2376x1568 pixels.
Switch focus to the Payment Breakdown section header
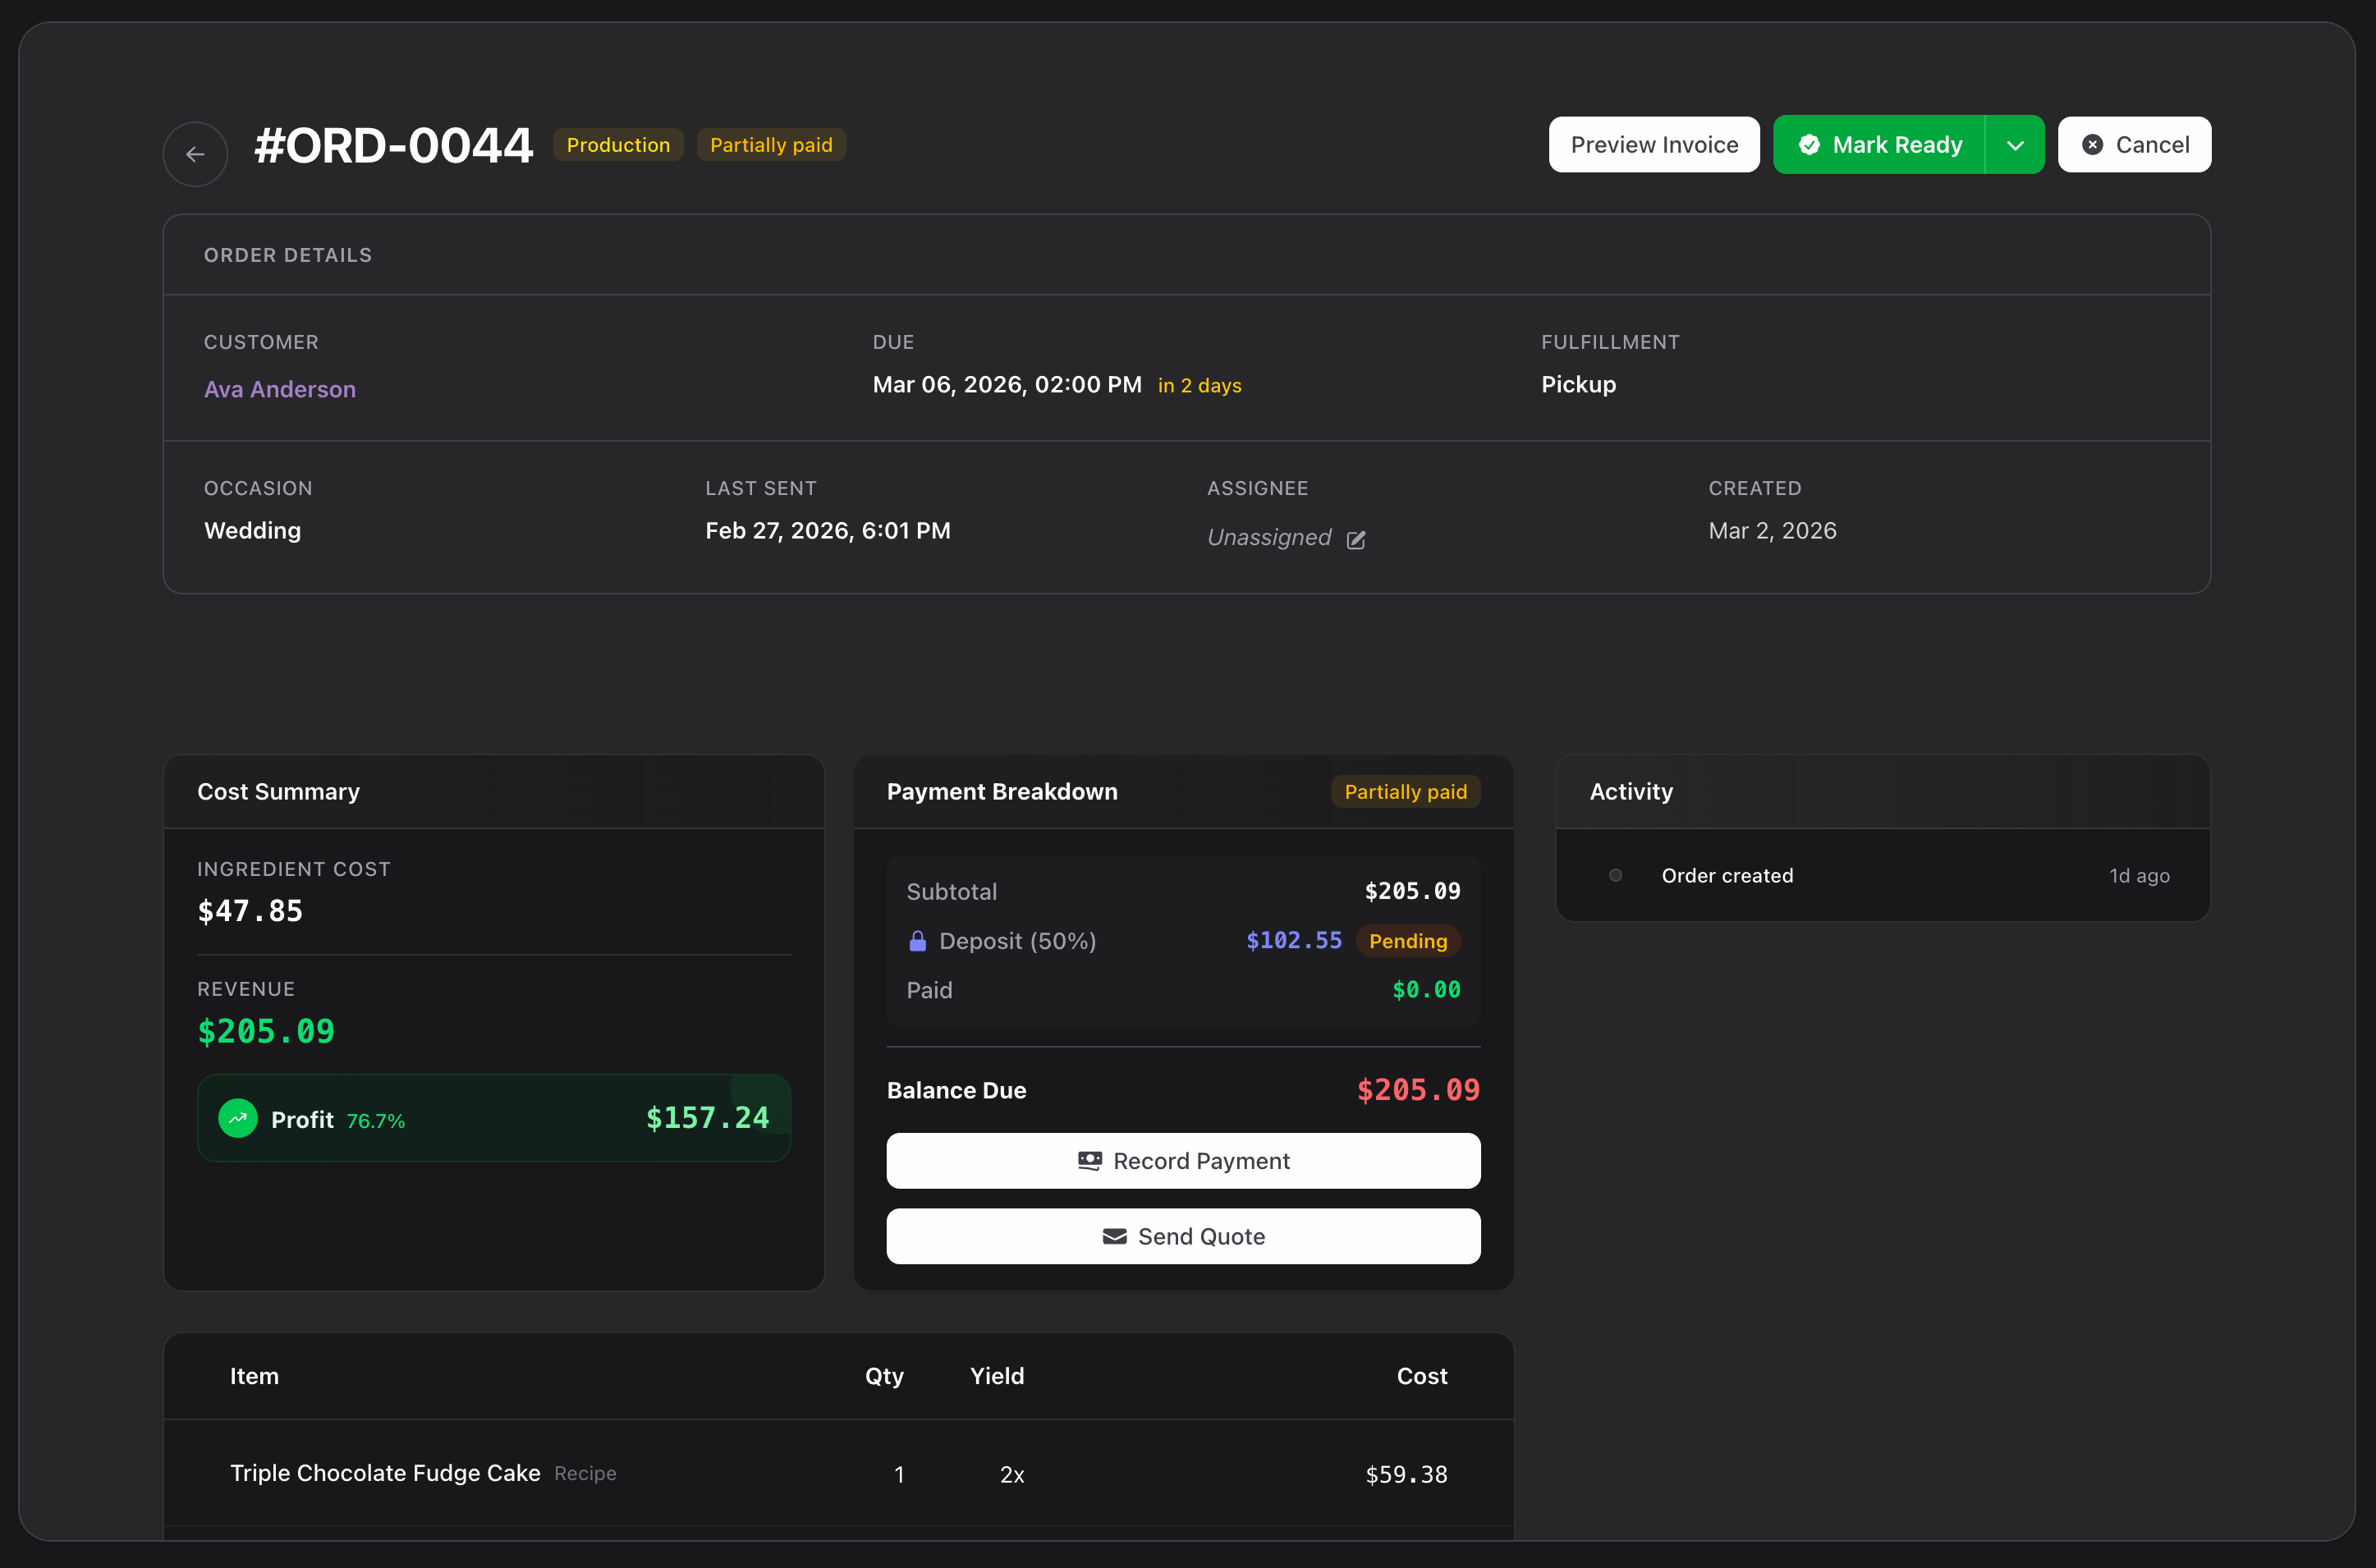[1002, 791]
